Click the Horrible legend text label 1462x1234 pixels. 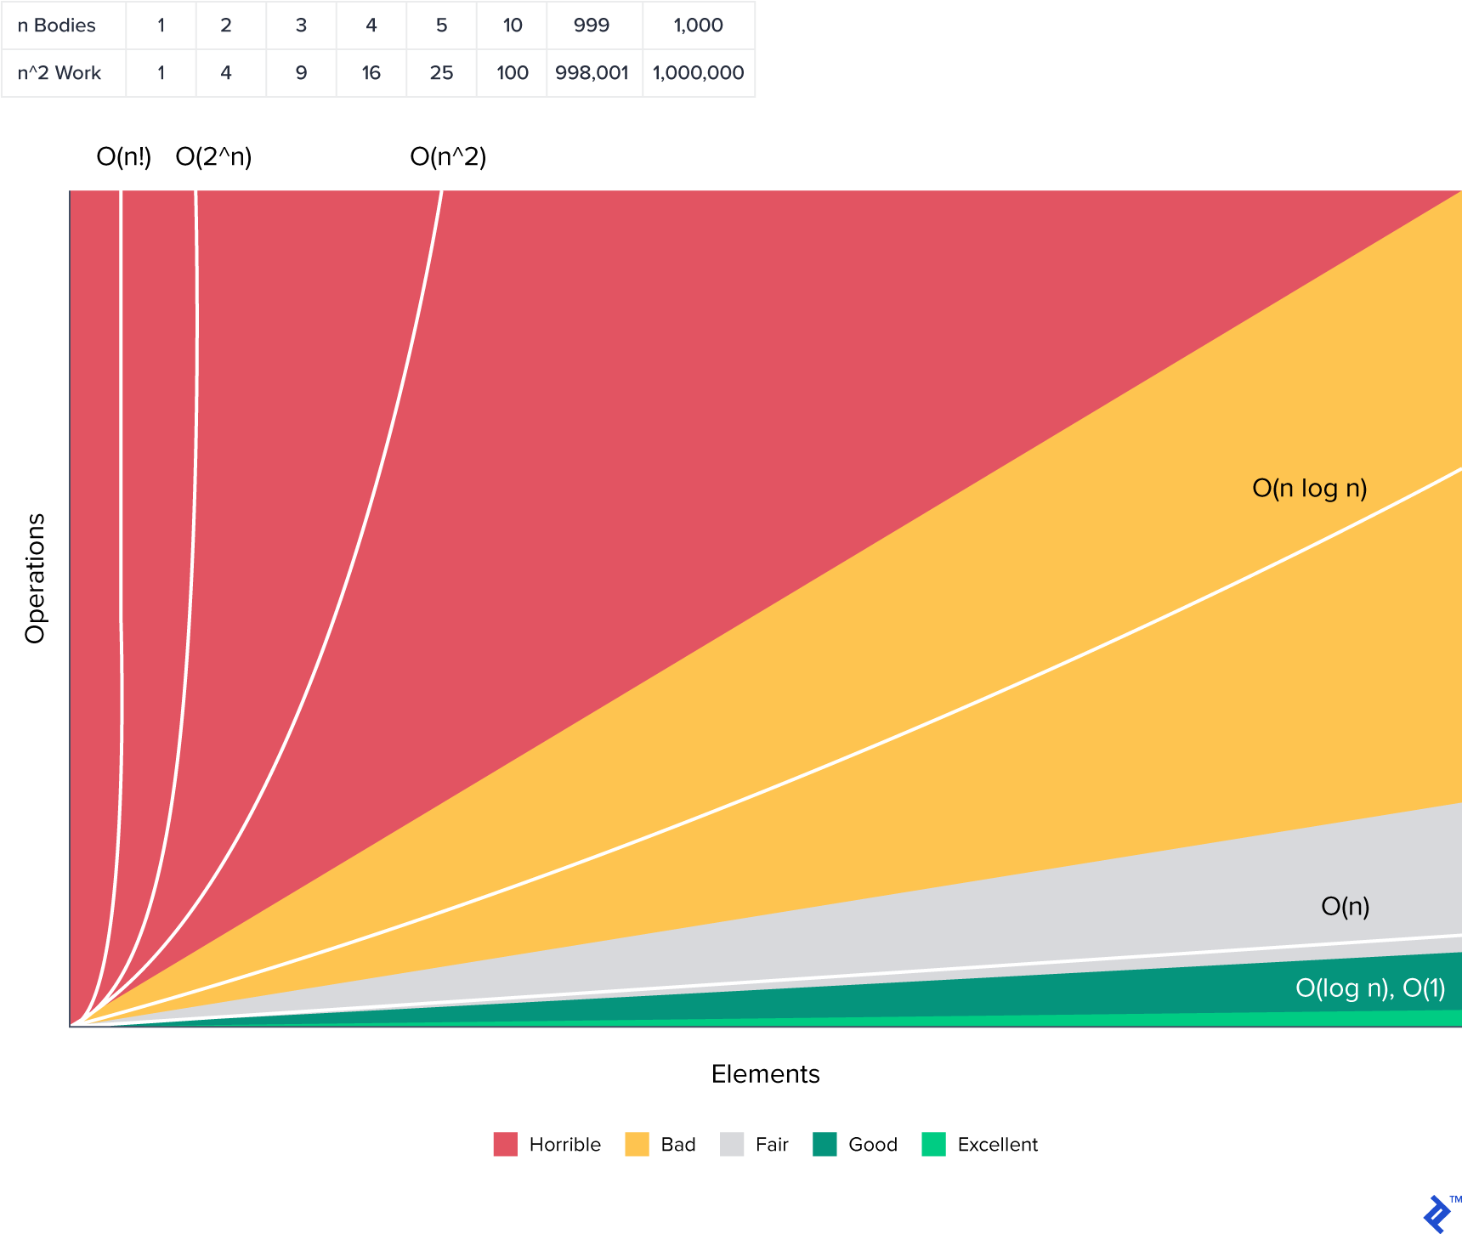click(x=564, y=1145)
